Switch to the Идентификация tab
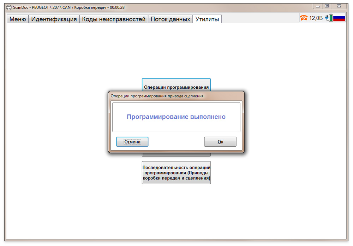Screen dimensions: 353x246 (x=54, y=19)
